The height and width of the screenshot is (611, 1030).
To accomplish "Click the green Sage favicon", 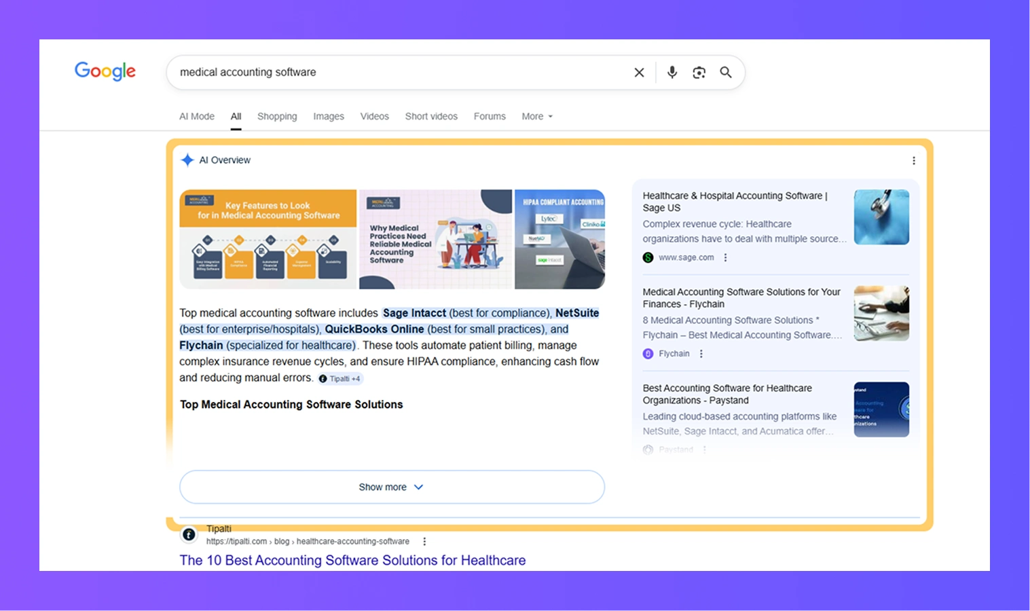I will pos(648,258).
